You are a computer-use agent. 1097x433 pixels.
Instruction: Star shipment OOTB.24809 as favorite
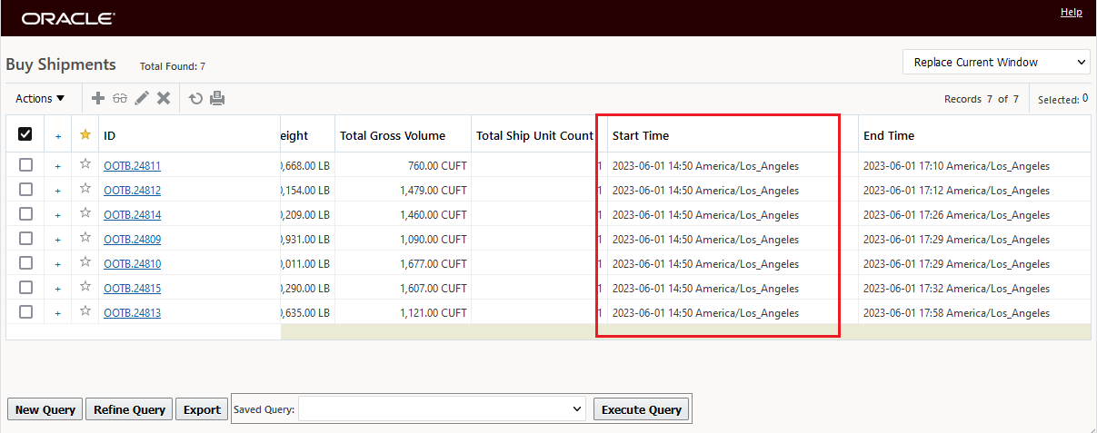tap(85, 238)
